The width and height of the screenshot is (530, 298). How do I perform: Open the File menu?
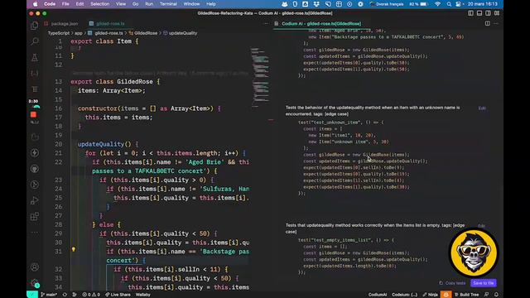click(x=65, y=4)
